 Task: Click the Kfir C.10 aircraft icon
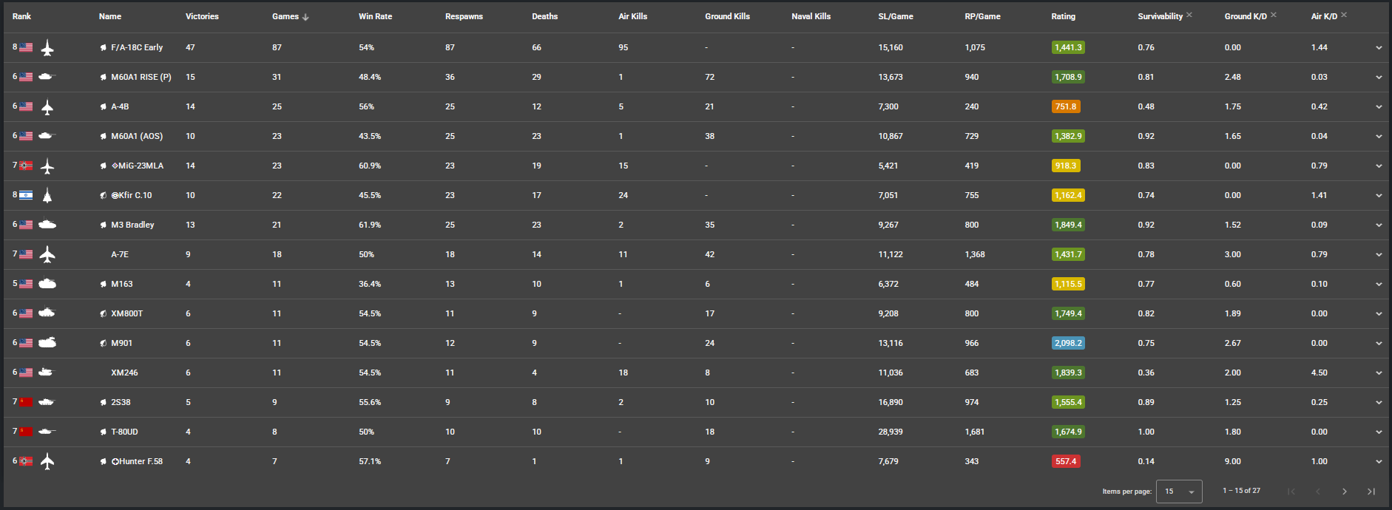[x=47, y=196]
